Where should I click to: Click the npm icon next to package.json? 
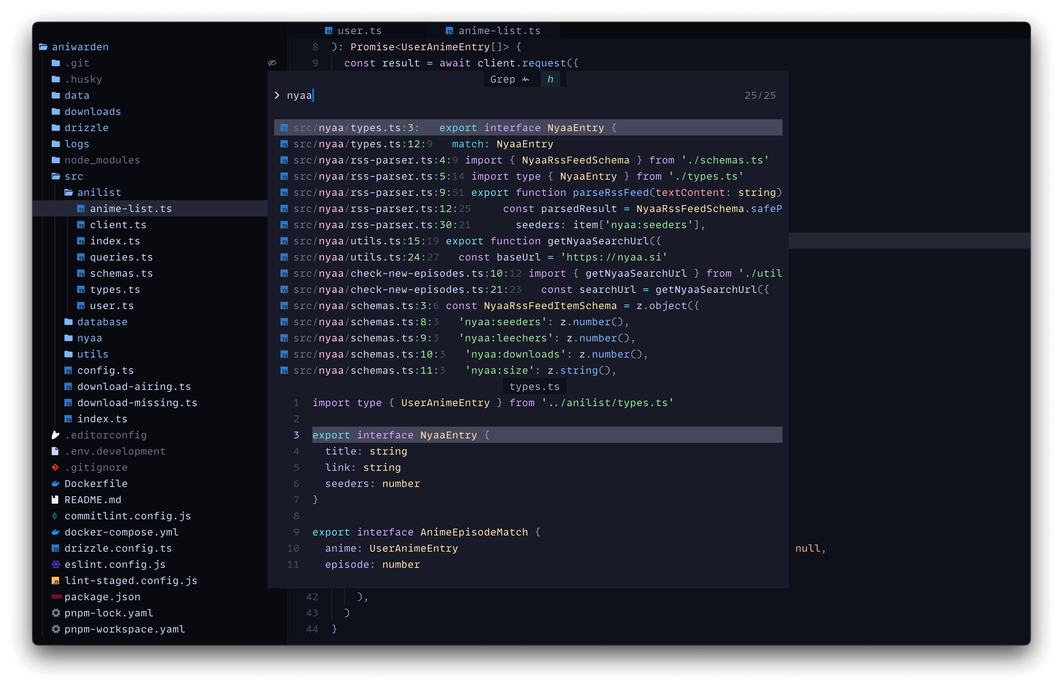pos(56,596)
